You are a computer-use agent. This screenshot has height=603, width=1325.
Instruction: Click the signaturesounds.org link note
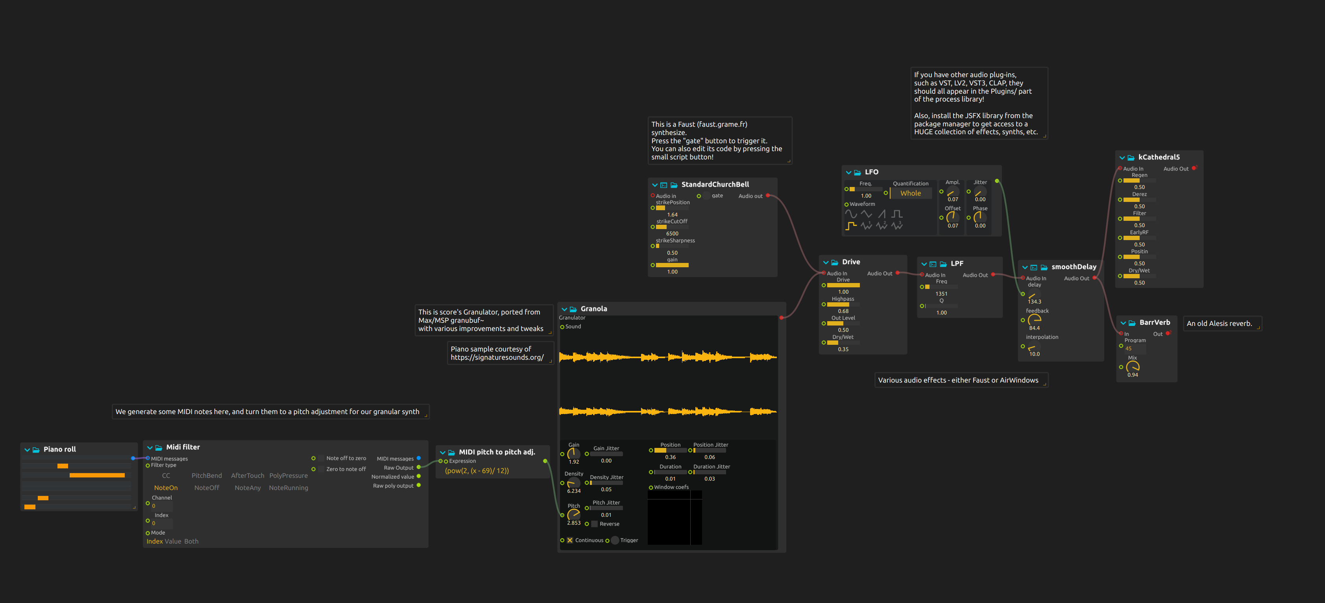[501, 353]
